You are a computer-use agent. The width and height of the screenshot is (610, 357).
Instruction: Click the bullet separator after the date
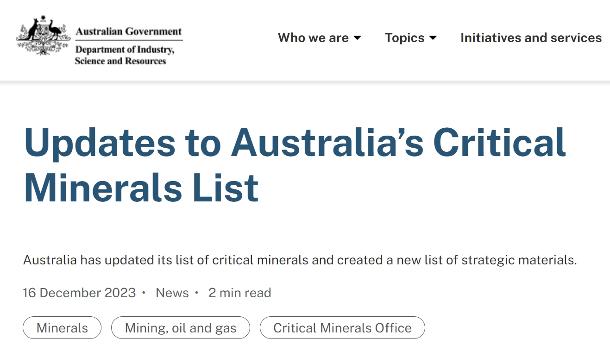point(144,293)
